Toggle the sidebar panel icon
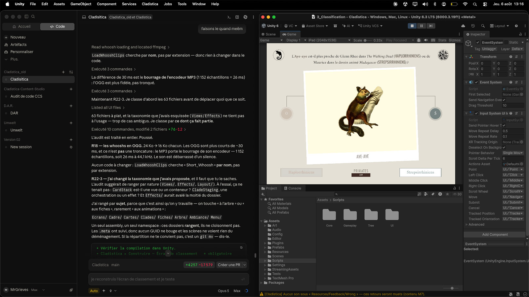 pos(26,16)
